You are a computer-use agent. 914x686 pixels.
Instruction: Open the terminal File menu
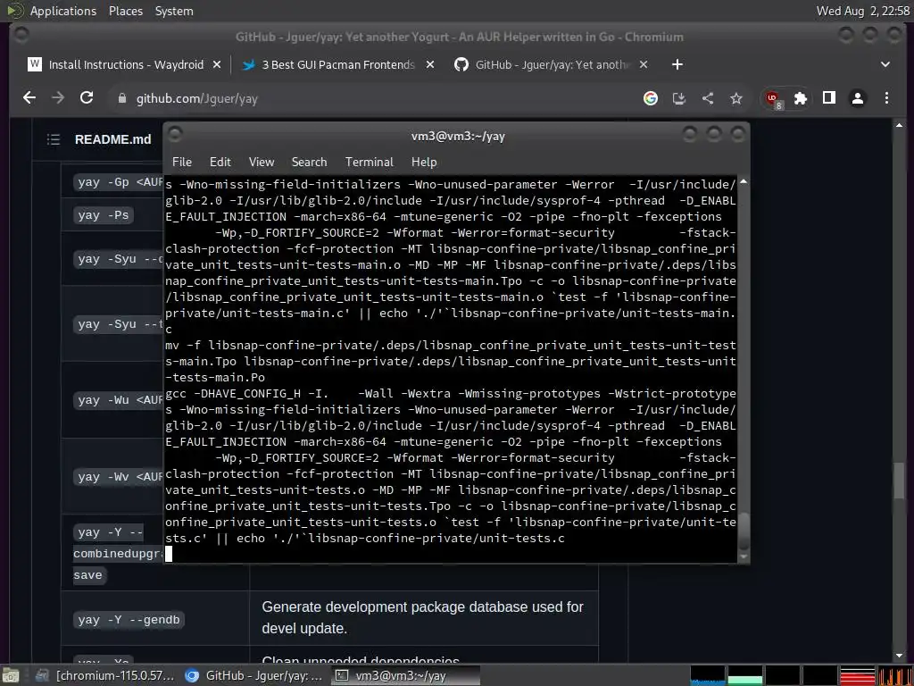(182, 163)
